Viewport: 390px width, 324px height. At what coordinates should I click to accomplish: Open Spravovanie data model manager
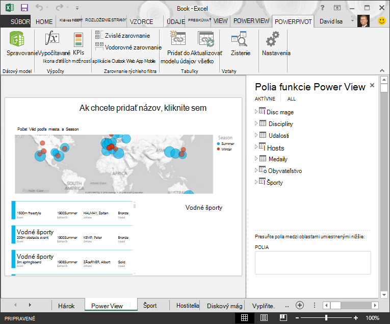(17, 39)
